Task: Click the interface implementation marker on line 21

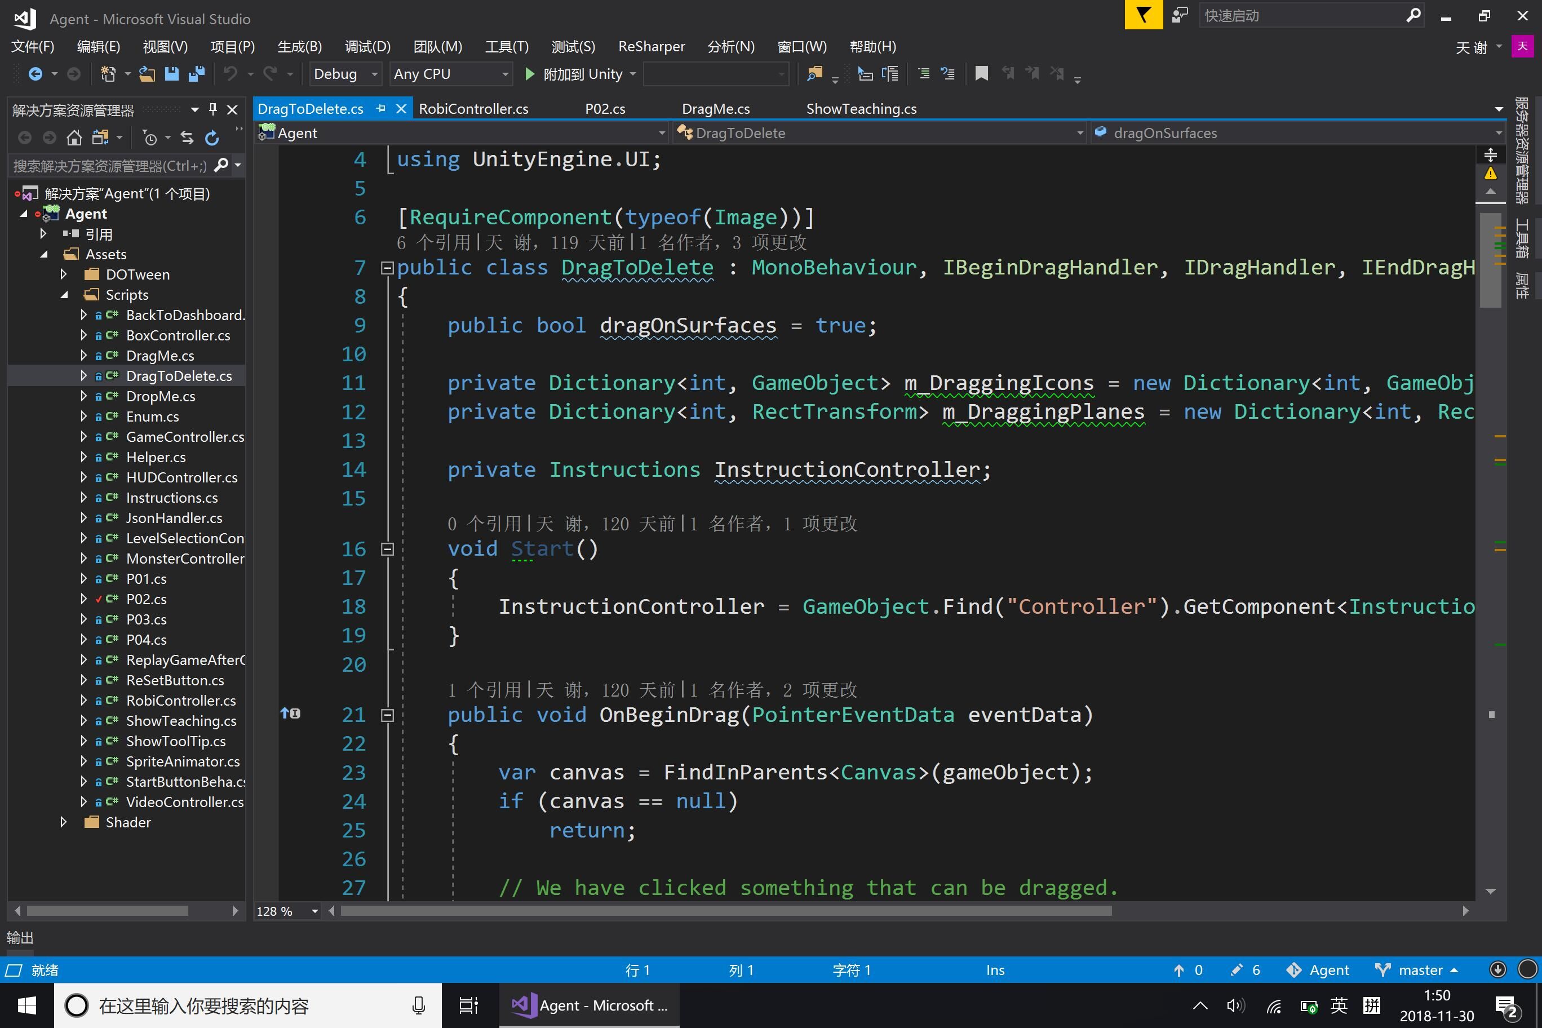Action: pyautogui.click(x=290, y=714)
